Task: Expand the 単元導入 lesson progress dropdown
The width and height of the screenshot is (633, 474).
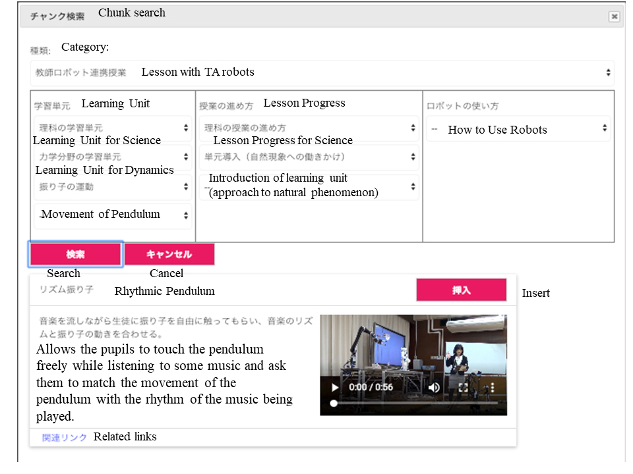Action: coord(309,157)
